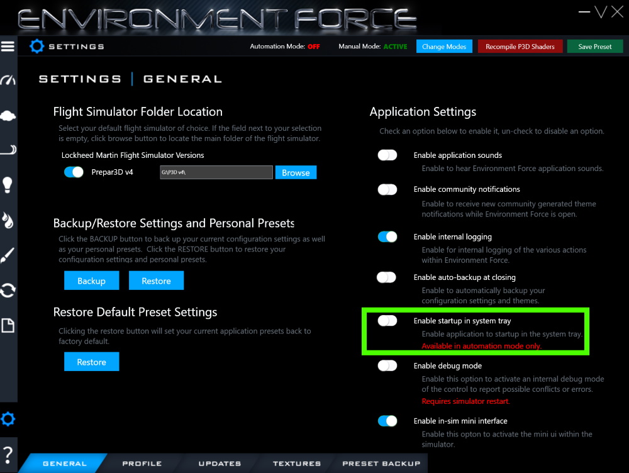
Task: Click the refresh sync sidebar icon
Action: (8, 290)
